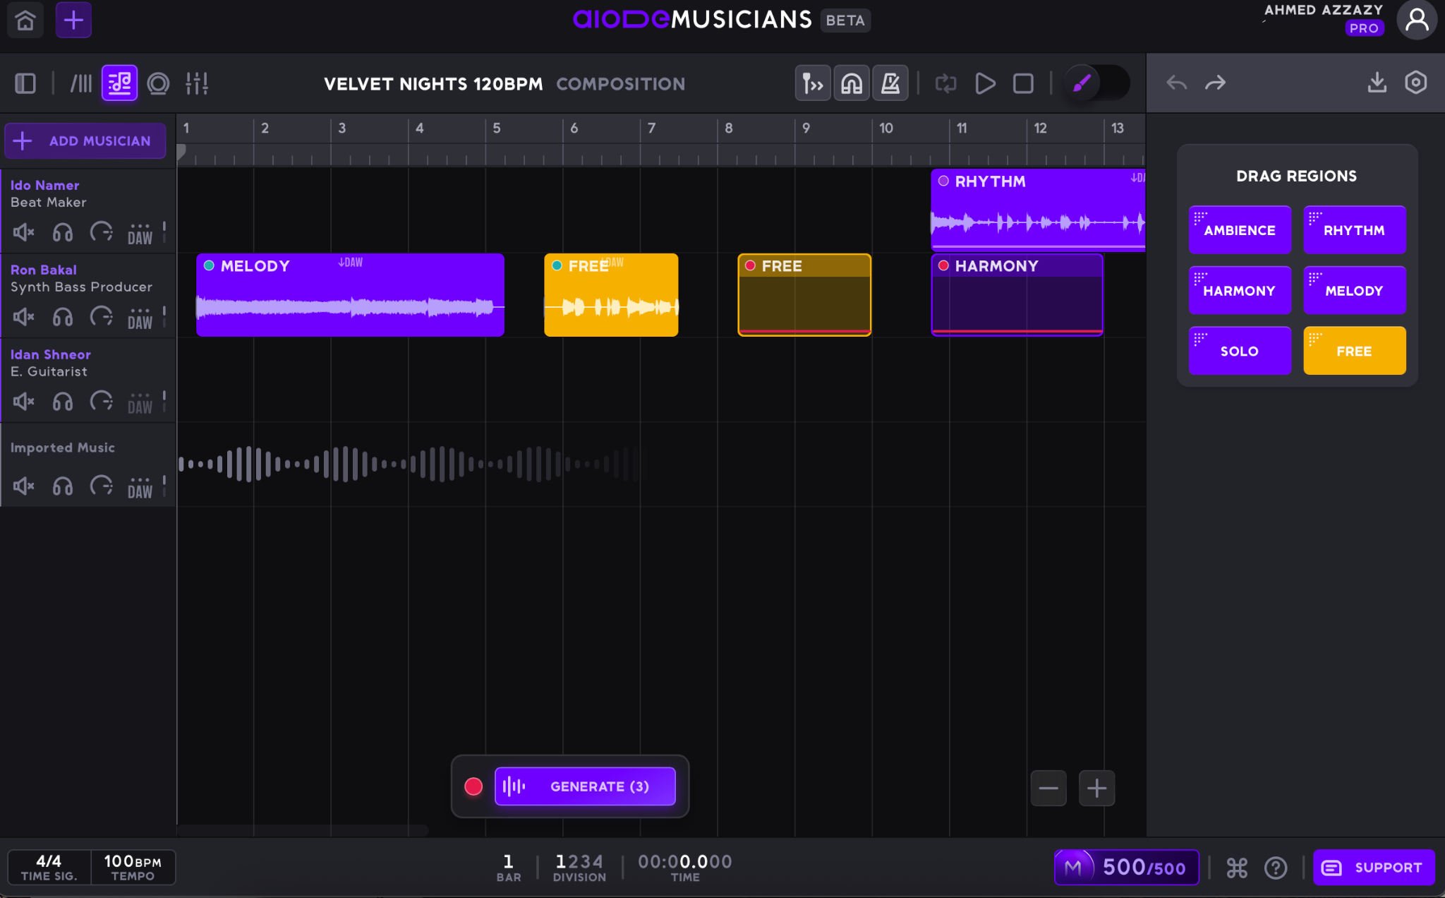
Task: Open project settings hexagon icon
Action: click(1415, 83)
